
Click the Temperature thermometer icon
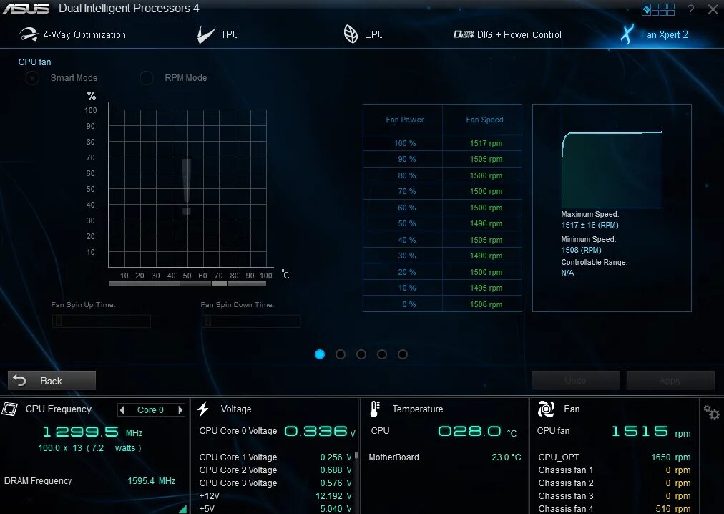pyautogui.click(x=374, y=409)
